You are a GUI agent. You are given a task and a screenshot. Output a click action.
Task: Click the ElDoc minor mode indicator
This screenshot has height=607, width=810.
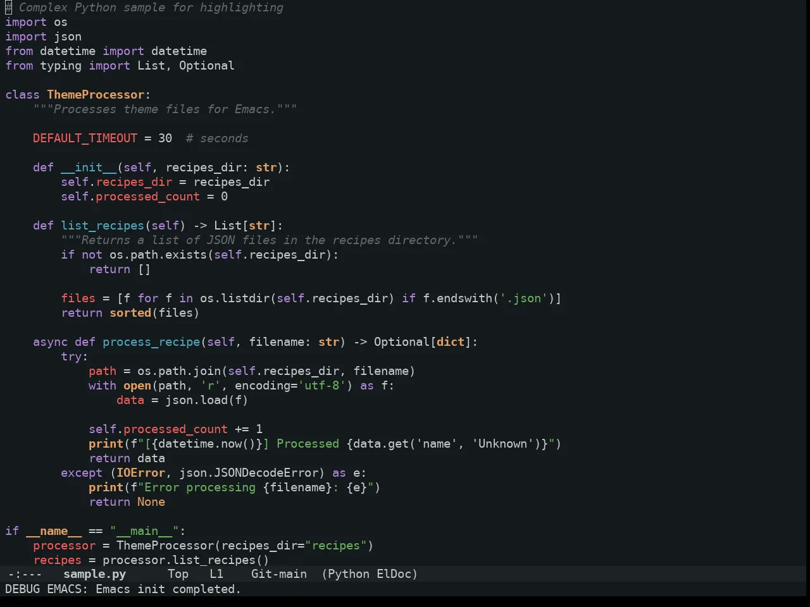click(394, 574)
